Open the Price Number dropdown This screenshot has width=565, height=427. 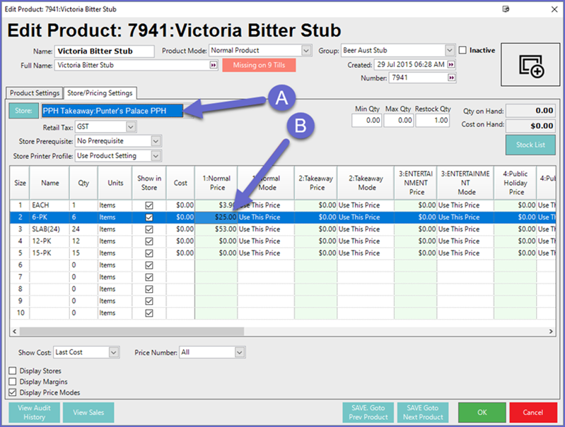point(239,352)
